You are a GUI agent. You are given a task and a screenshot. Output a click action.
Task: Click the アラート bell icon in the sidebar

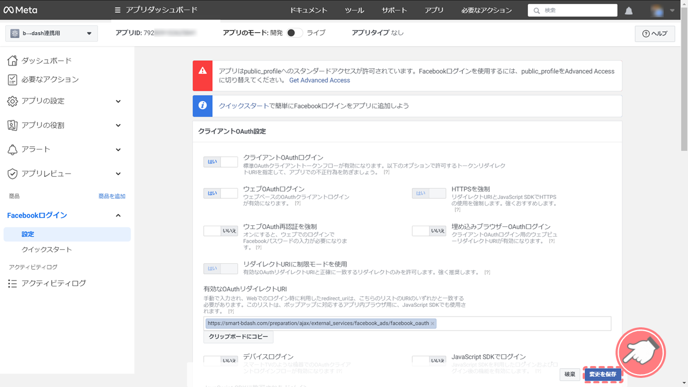(x=12, y=149)
